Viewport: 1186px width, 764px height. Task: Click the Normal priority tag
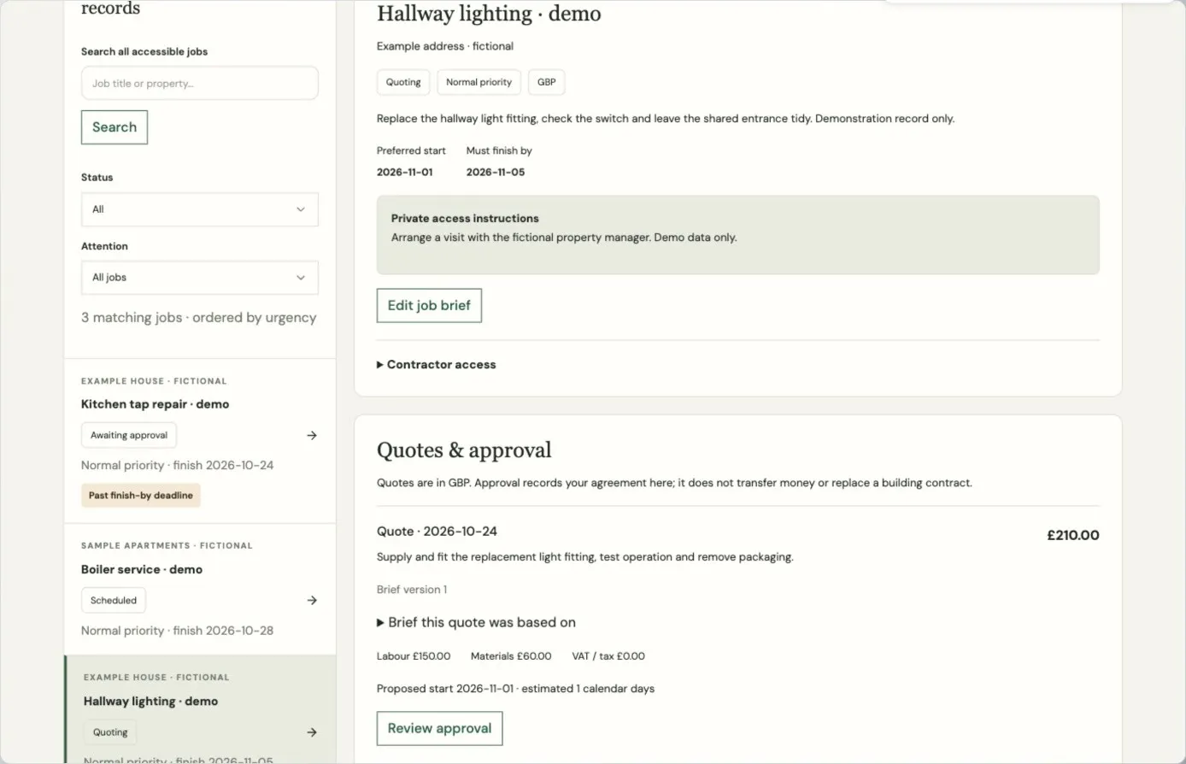(479, 82)
